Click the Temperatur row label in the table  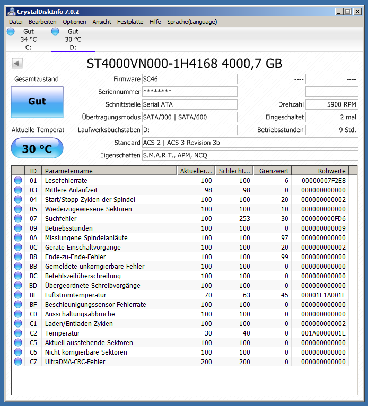(62, 333)
